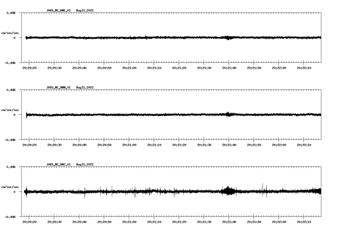Click the 20:20:40 time label under HNE plot
The image size is (339, 231).
79,68
